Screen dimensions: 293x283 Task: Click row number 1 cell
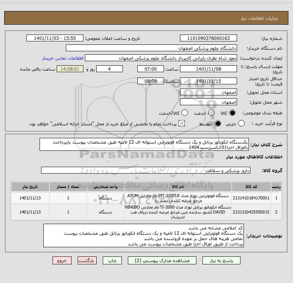pyautogui.click(x=276, y=198)
